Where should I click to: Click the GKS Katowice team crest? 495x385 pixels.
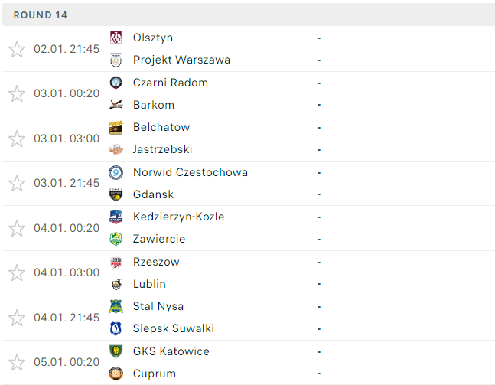point(116,351)
